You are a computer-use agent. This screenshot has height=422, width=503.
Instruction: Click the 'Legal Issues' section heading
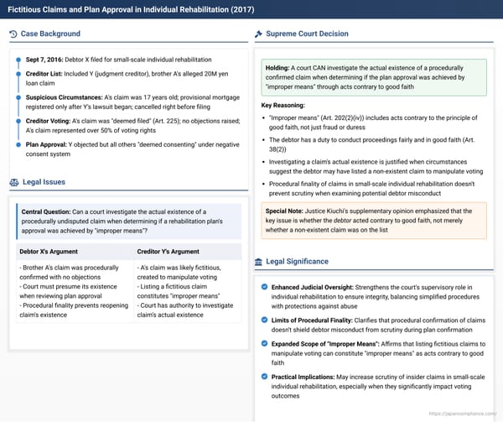(x=44, y=182)
